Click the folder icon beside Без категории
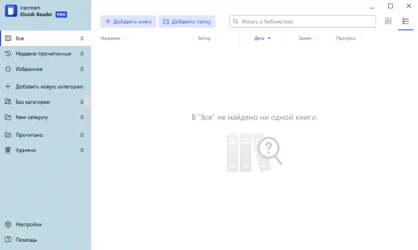 [8, 102]
